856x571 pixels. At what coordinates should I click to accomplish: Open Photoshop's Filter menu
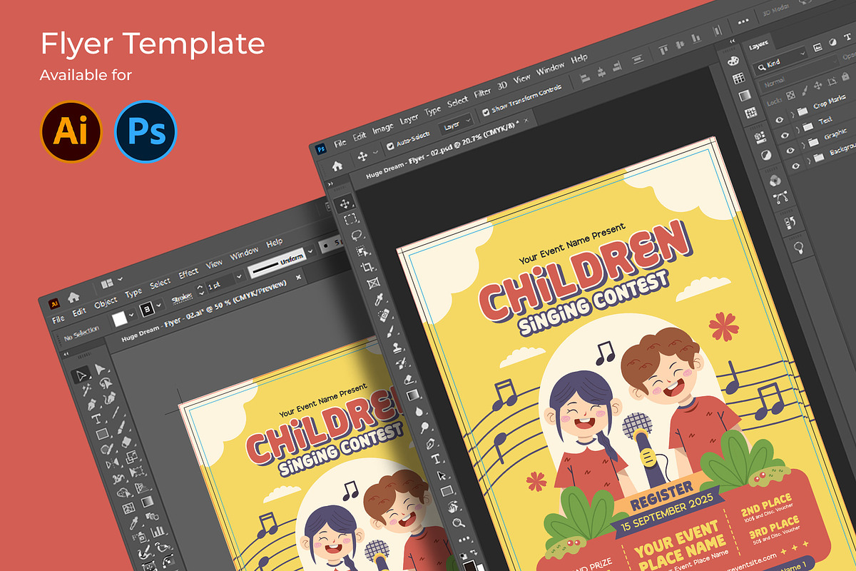pos(483,92)
